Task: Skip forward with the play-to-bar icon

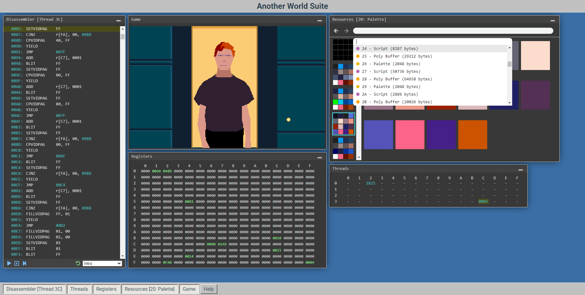Action: click(24, 263)
